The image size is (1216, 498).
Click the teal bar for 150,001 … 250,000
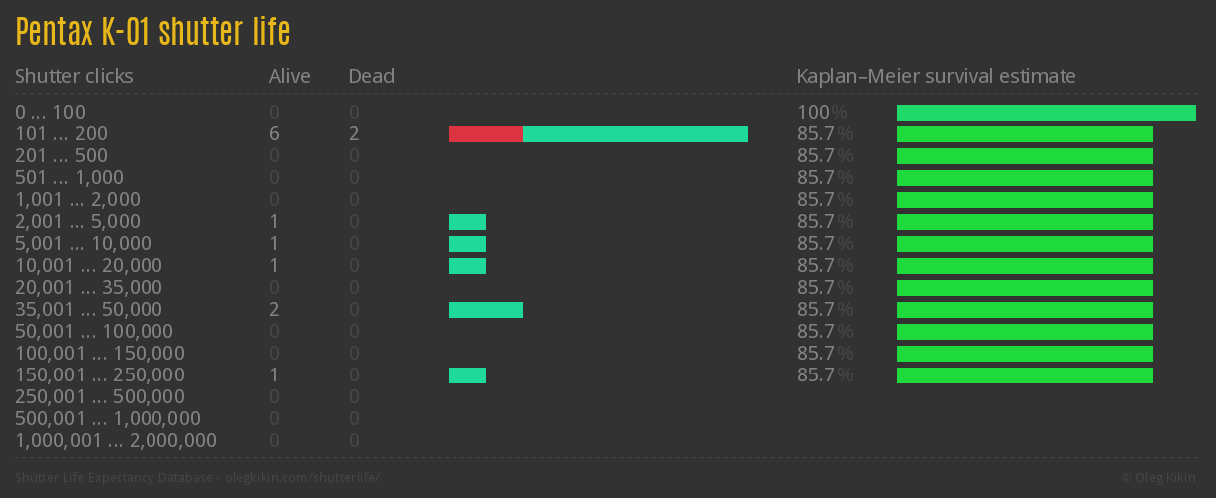click(x=466, y=375)
